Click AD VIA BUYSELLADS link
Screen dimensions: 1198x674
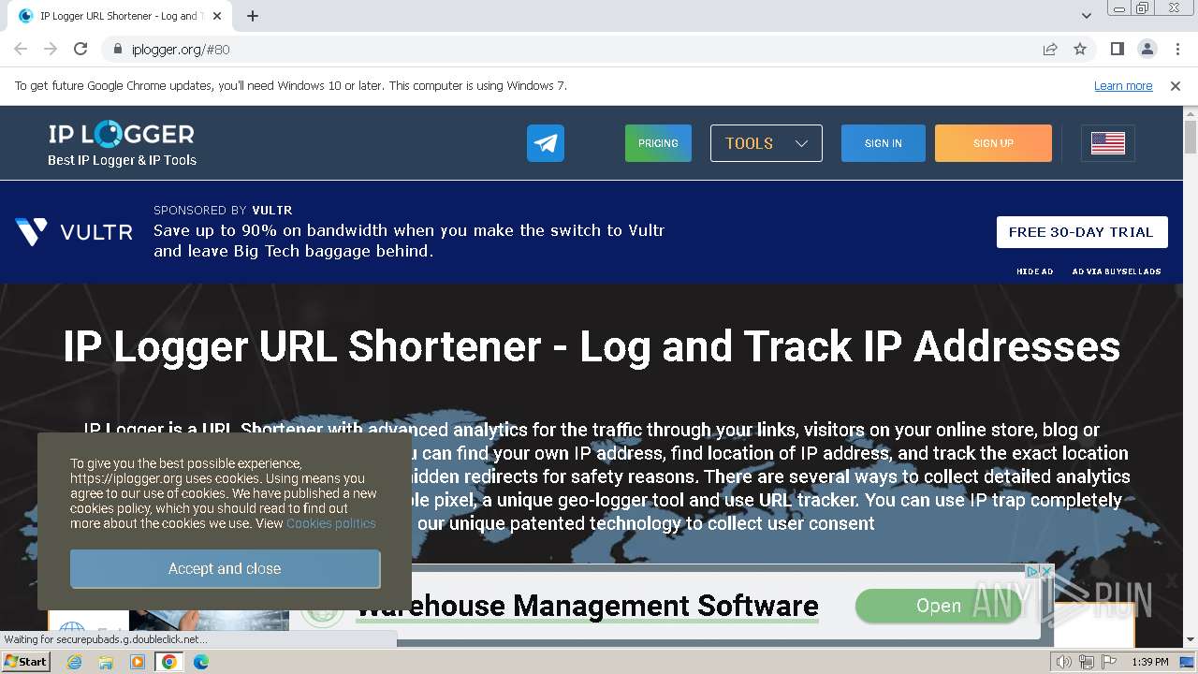pyautogui.click(x=1117, y=271)
